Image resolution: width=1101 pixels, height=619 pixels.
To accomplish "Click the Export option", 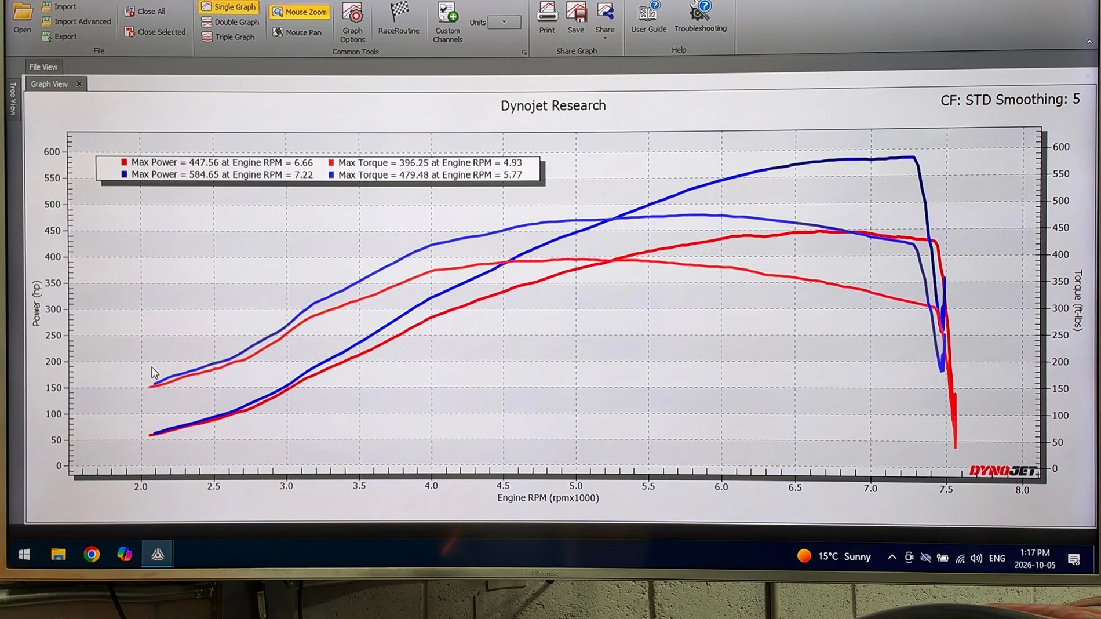I will point(59,37).
